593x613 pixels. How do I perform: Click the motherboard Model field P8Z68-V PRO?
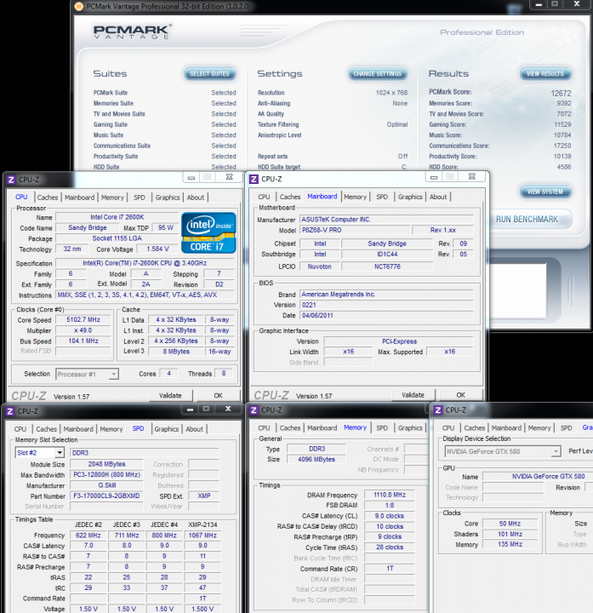[x=355, y=230]
